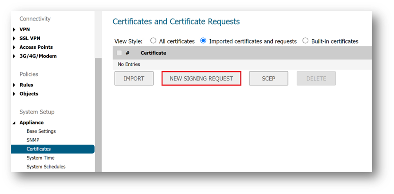Viewport: 394px width, 194px height.
Task: Click the IMPORT button
Action: pyautogui.click(x=134, y=78)
